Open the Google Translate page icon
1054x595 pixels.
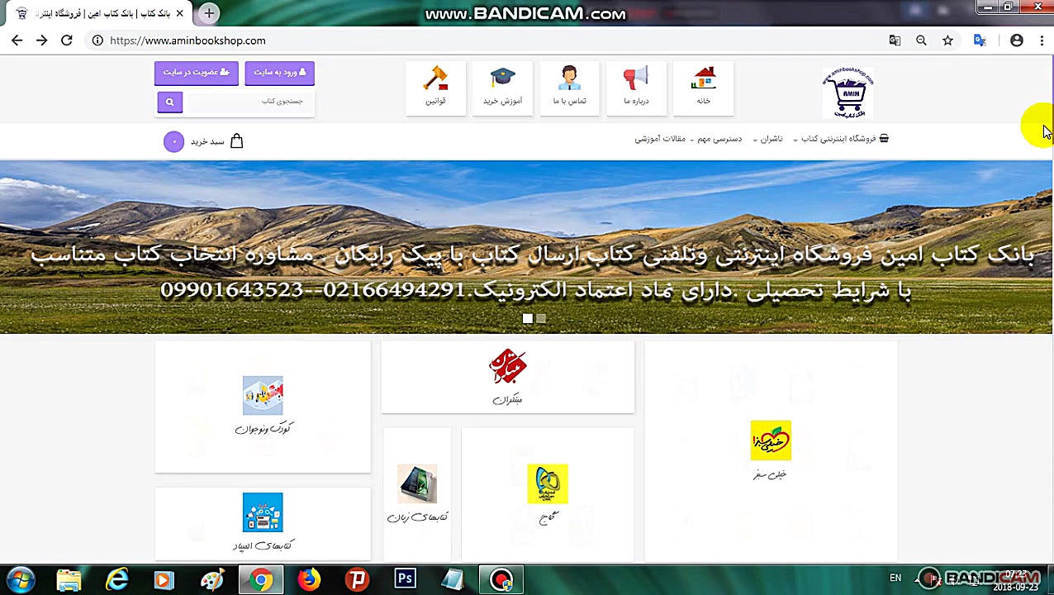pyautogui.click(x=895, y=40)
